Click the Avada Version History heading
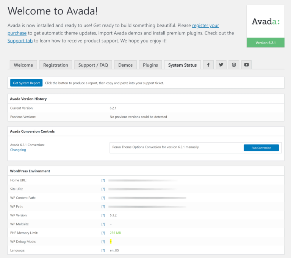 28,99
